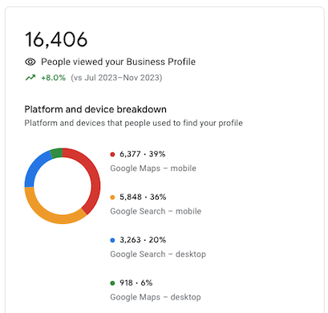Click the +8.0% change value
The height and width of the screenshot is (313, 328).
[53, 78]
